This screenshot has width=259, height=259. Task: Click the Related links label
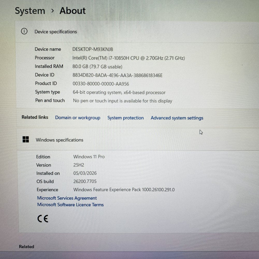tap(35, 117)
